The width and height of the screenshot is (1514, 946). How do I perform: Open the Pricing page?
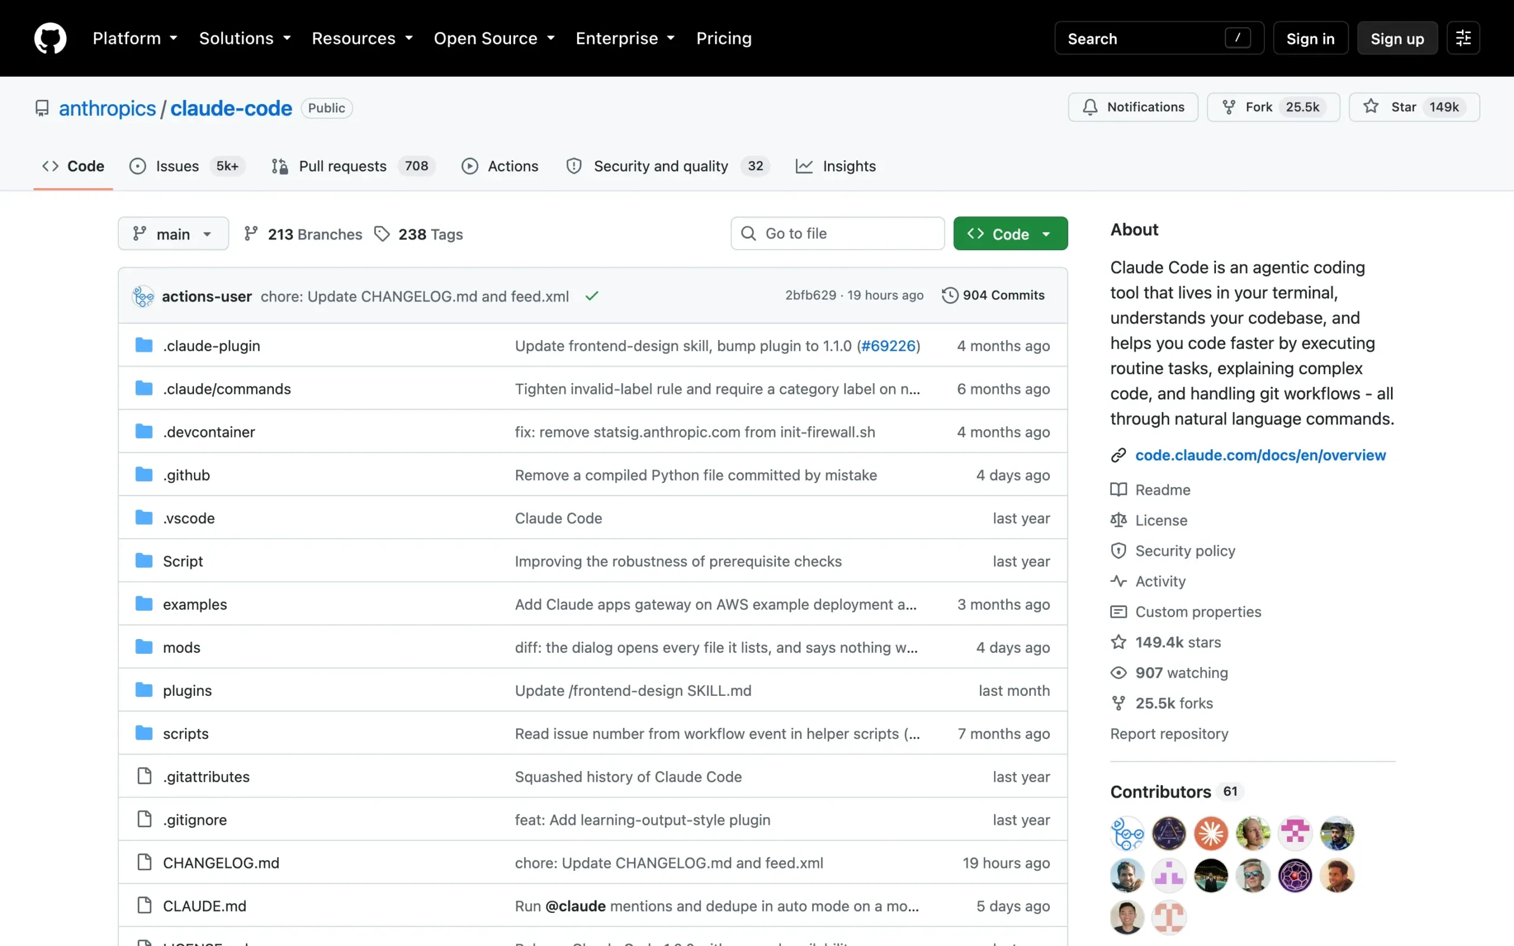724,38
